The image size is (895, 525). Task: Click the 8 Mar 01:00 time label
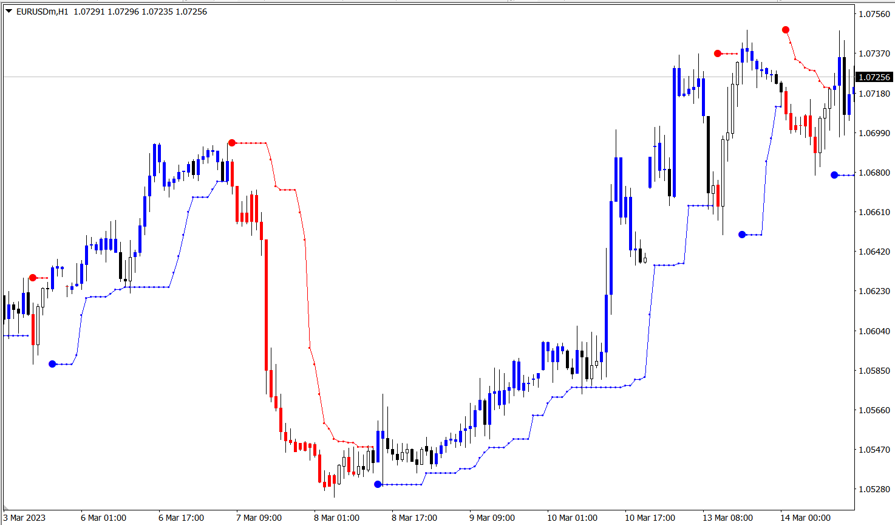[336, 518]
